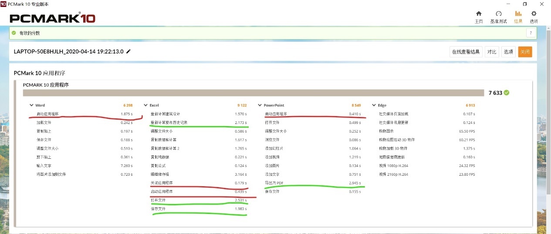Image resolution: width=551 pixels, height=234 pixels.
Task: Maximize the PCMark 10 window
Action: 525,3
